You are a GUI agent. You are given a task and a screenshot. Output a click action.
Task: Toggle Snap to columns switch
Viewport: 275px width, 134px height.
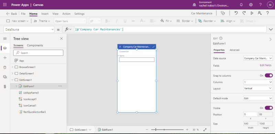269,75
